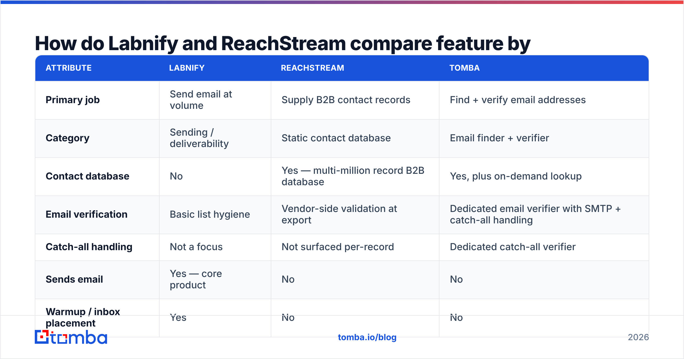Click Tomba 'No' in Warmup row

[x=456, y=317]
